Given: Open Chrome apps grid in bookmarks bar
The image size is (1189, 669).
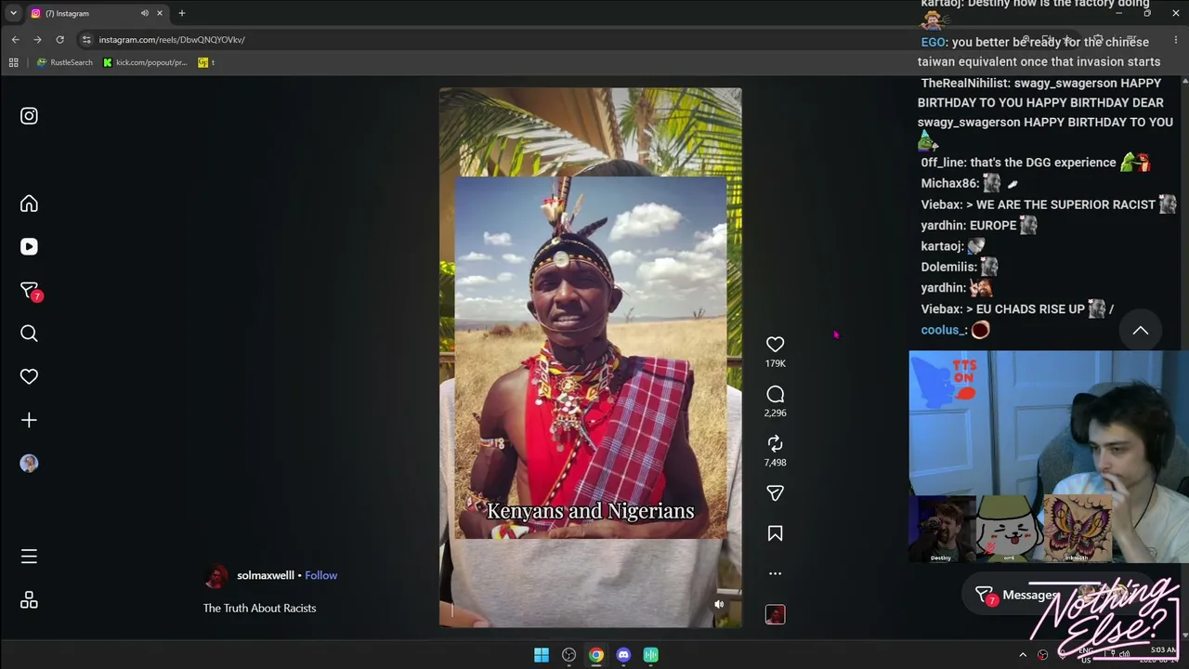Looking at the screenshot, I should (x=13, y=62).
